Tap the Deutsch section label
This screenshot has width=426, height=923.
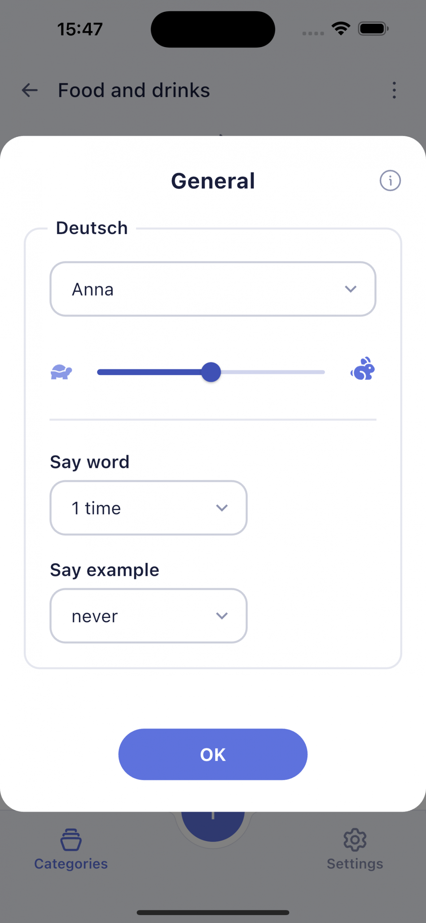pyautogui.click(x=92, y=228)
